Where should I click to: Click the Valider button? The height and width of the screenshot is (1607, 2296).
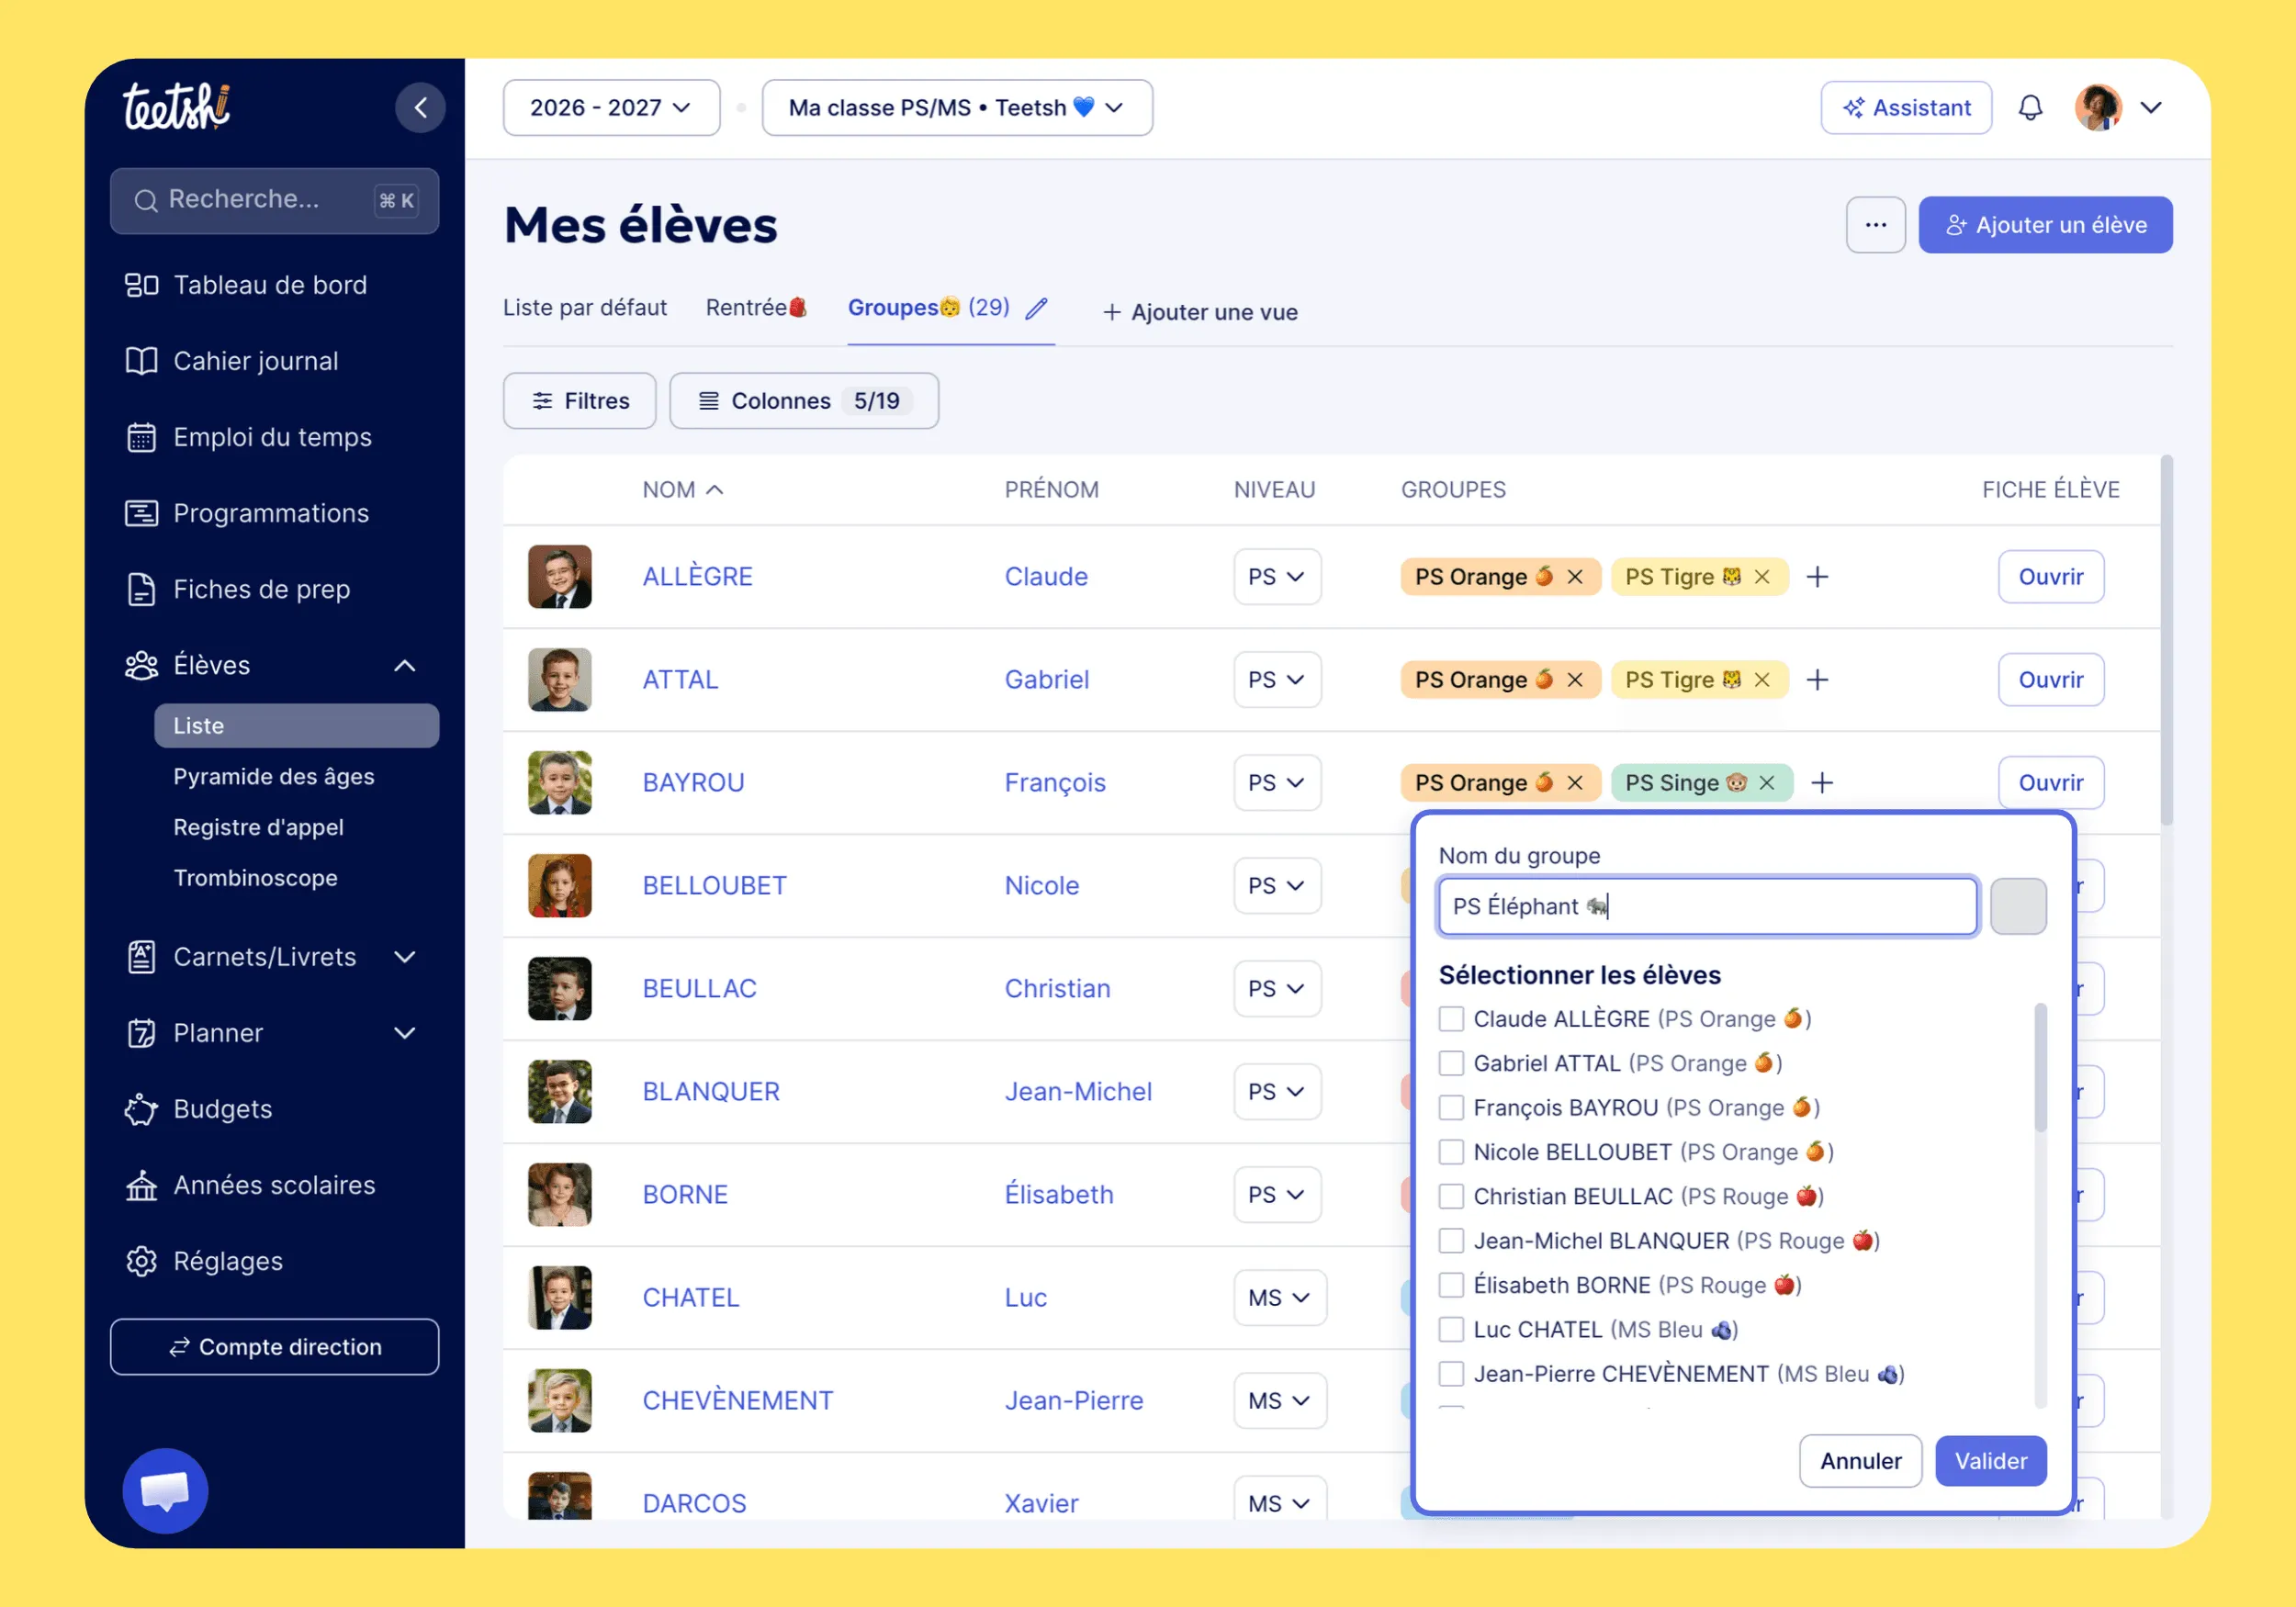[x=1991, y=1461]
